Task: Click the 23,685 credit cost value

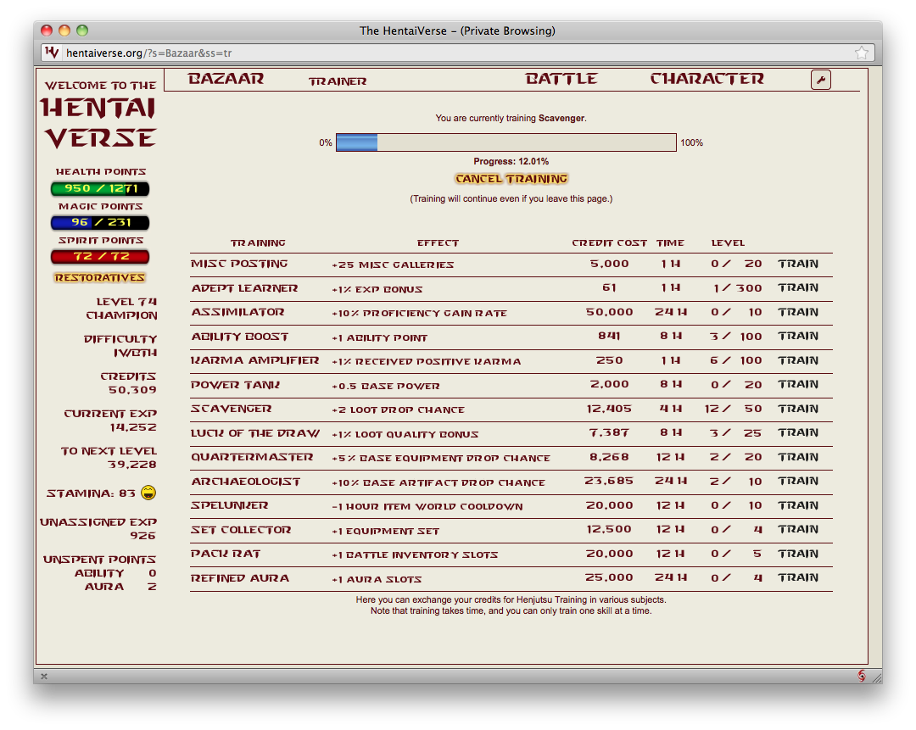Action: 609,482
